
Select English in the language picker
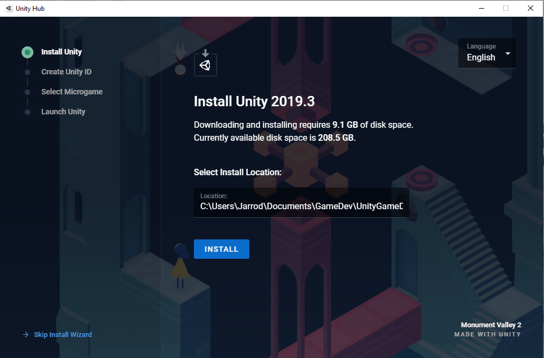(480, 57)
